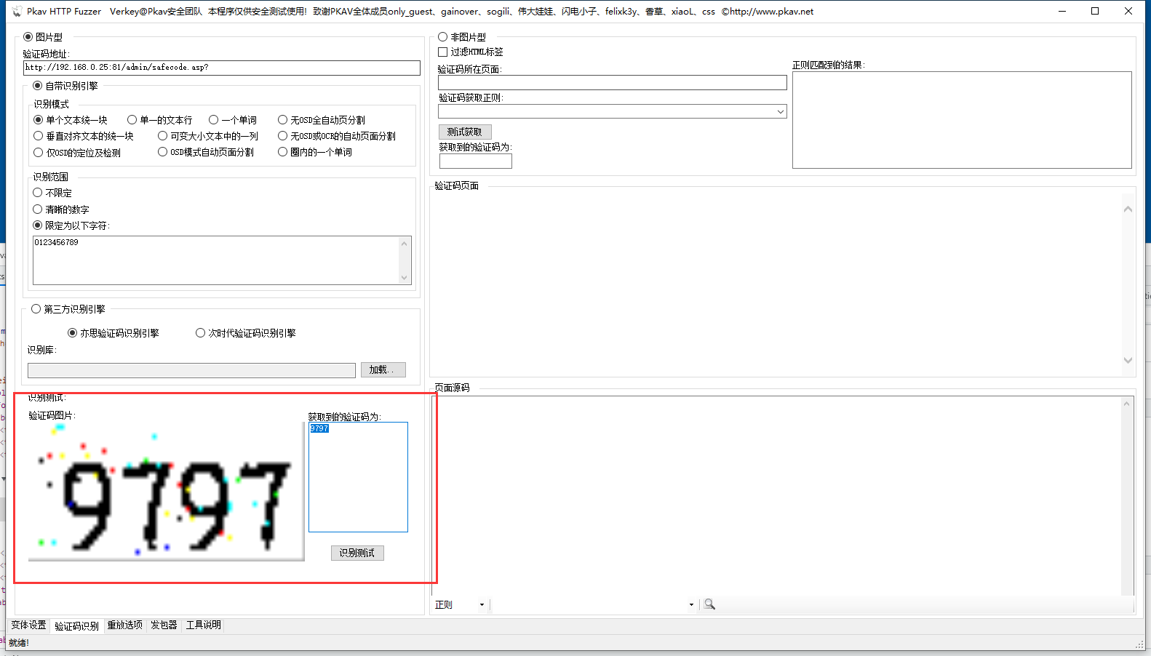Open the 正则 search mode dropdown
The image size is (1151, 656).
pyautogui.click(x=482, y=605)
